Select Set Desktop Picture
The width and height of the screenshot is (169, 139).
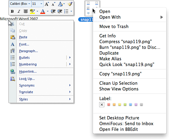[x=119, y=118]
